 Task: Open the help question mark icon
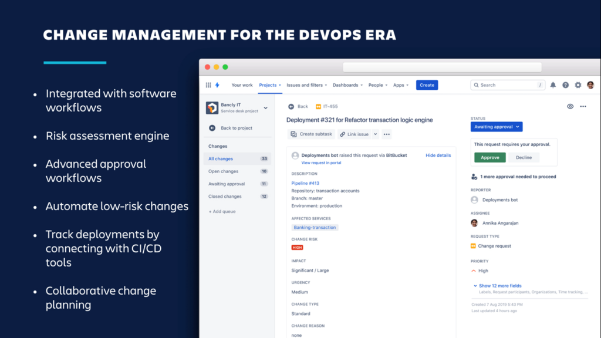coord(565,85)
